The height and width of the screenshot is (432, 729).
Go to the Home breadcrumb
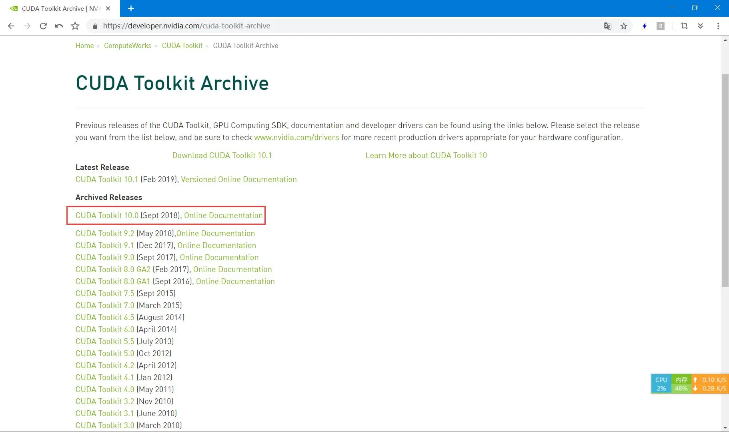click(x=84, y=46)
